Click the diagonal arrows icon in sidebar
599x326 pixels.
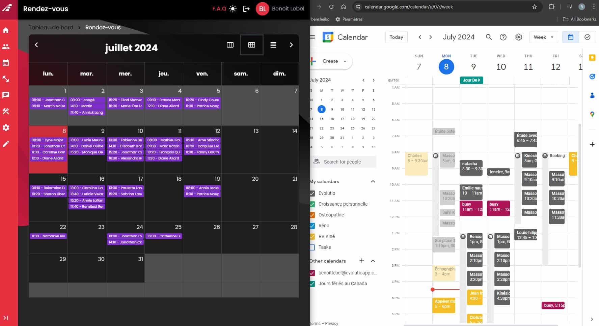point(6,79)
